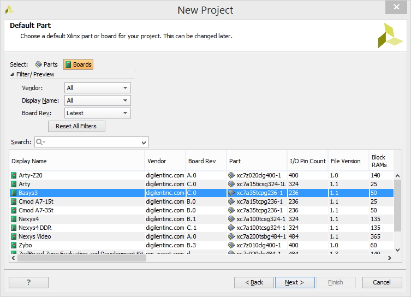The image size is (411, 297).
Task: Open the Display Name dropdown
Action: [x=98, y=100]
